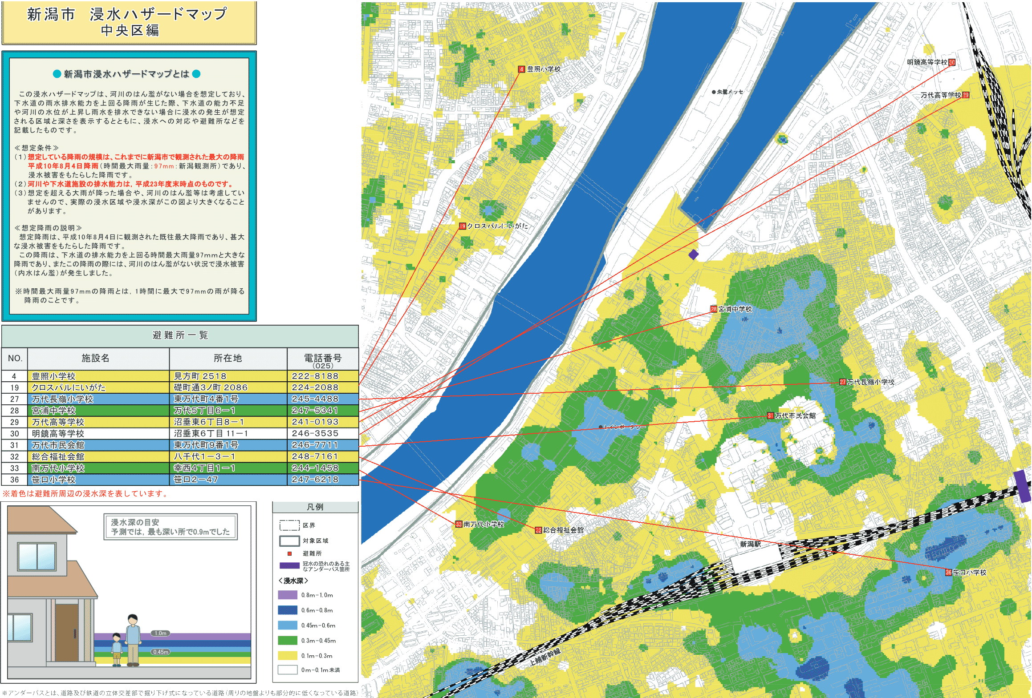
Task: Click the 新潟駅 station label on the map
Action: click(x=750, y=544)
